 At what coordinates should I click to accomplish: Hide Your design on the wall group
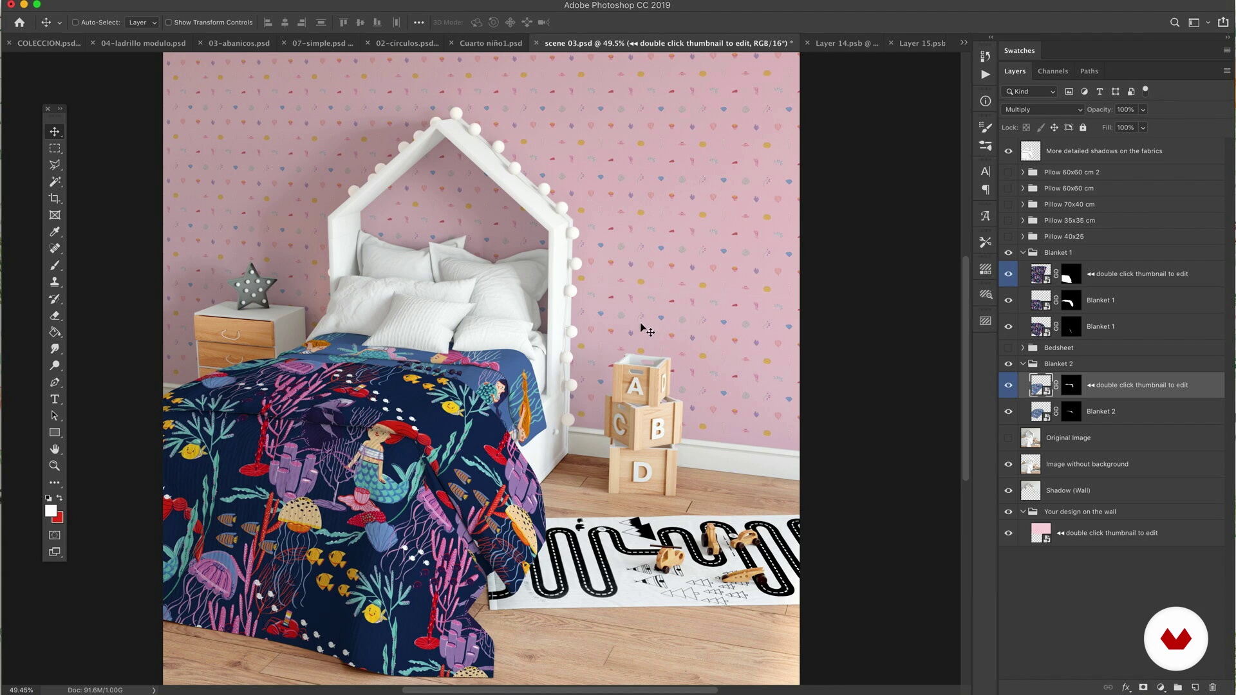[1008, 512]
